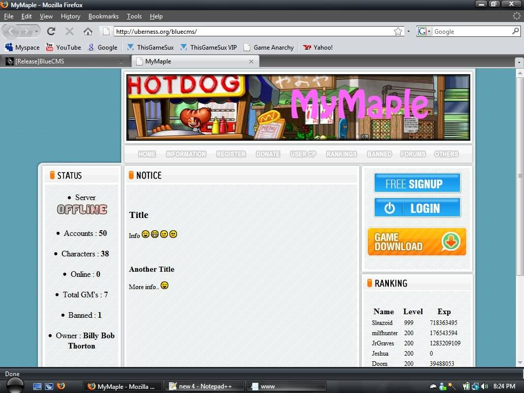524x393 pixels.
Task: Click the HOME navigation link
Action: [147, 154]
